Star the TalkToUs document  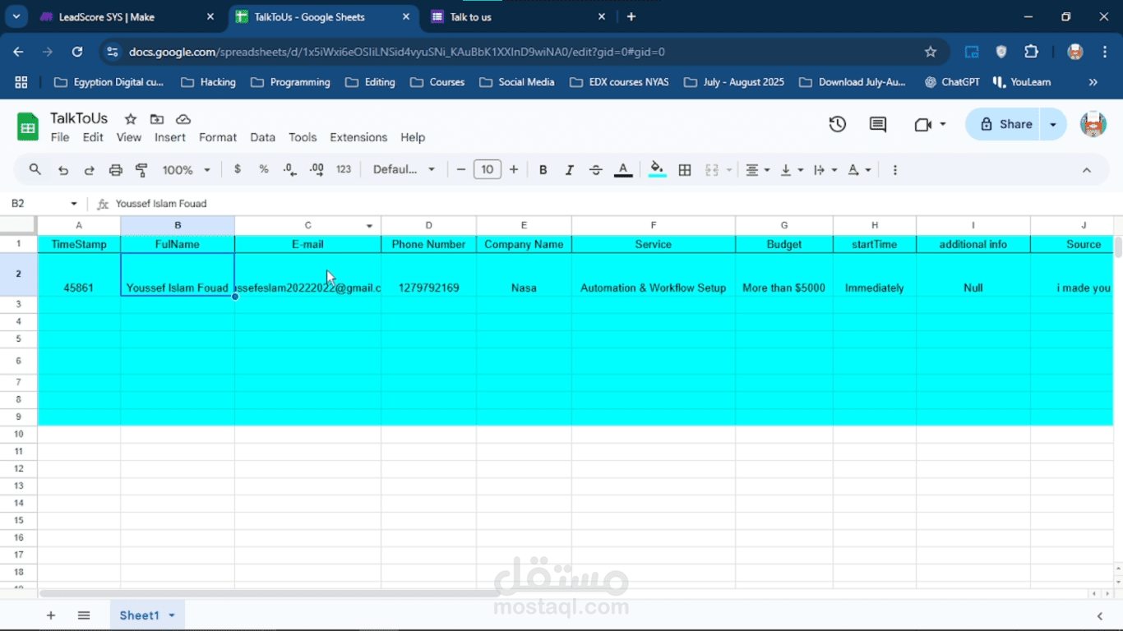click(x=130, y=119)
